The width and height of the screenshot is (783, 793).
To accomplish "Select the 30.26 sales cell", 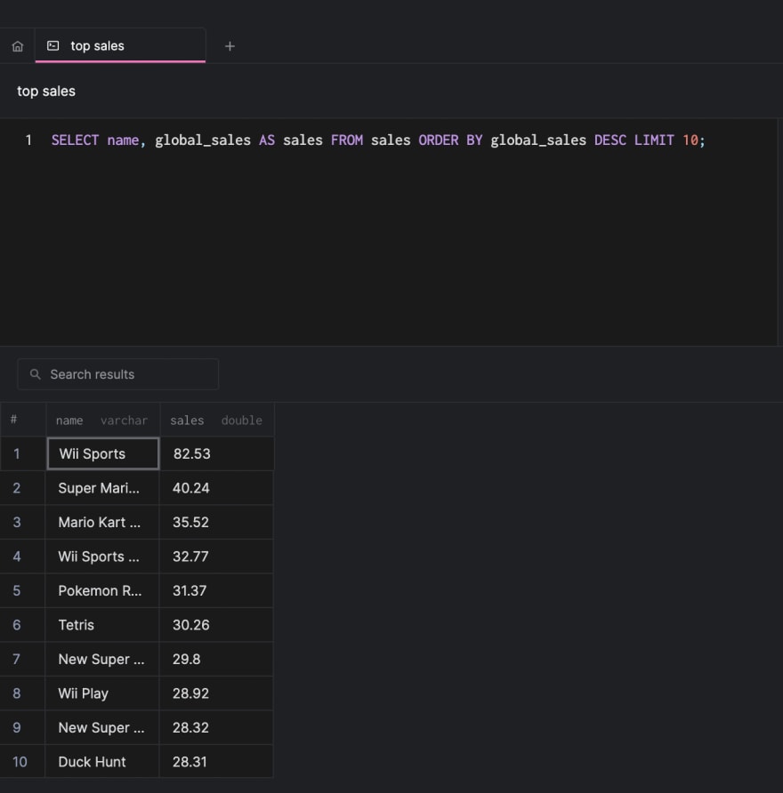I will point(216,625).
